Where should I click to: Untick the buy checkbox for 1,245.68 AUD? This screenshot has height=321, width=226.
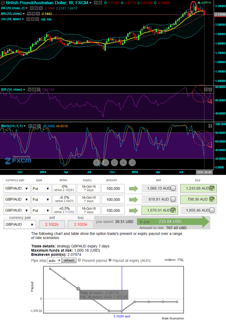(212, 188)
